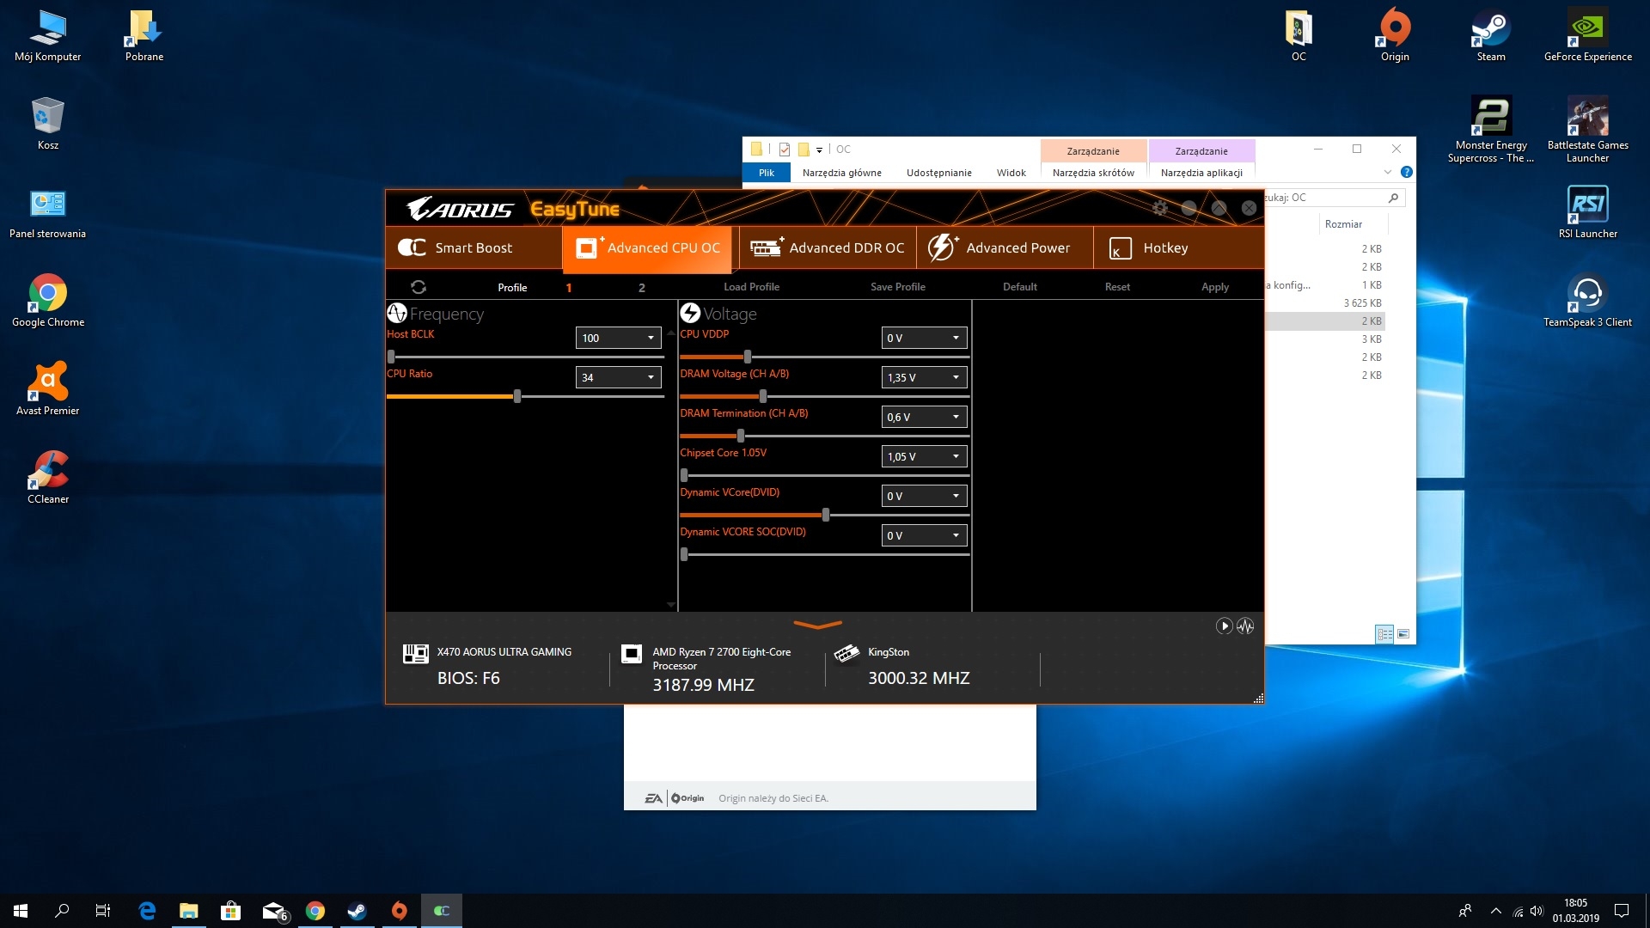
Task: Open the Widok ribbon tab in Explorer
Action: pyautogui.click(x=1011, y=173)
